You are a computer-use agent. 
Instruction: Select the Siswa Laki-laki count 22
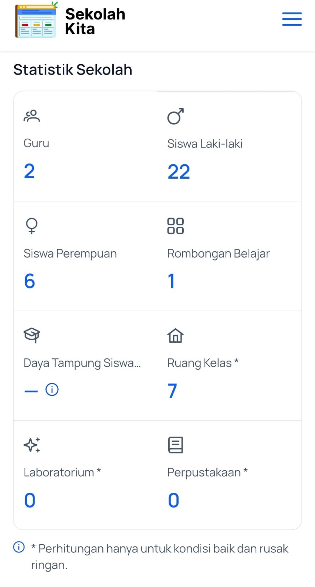[x=179, y=172]
